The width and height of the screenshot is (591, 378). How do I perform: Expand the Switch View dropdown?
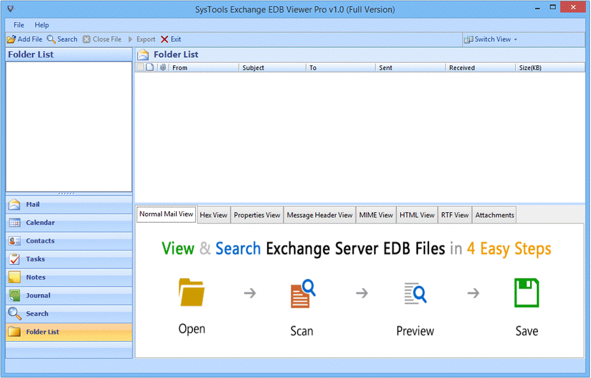(491, 39)
